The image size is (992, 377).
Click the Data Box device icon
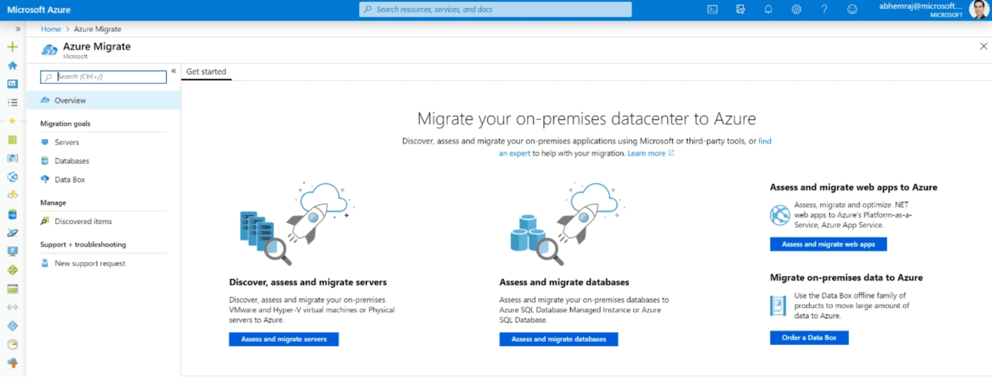pyautogui.click(x=778, y=306)
